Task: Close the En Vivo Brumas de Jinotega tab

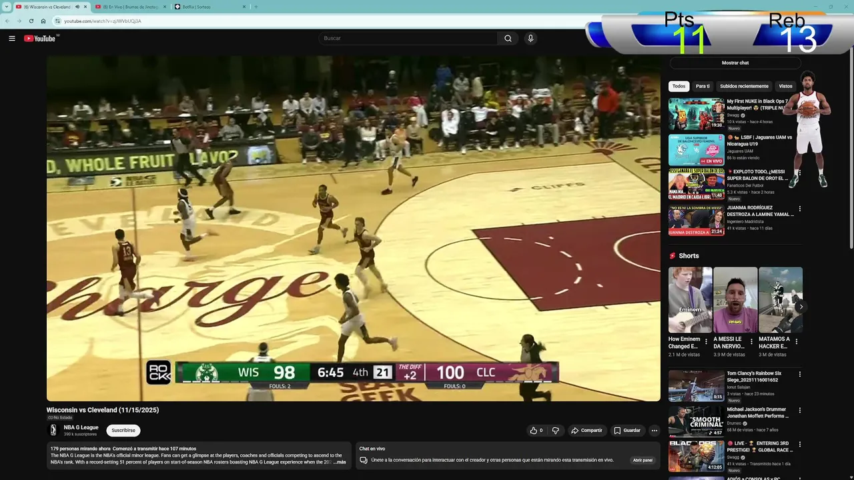Action: 165,7
